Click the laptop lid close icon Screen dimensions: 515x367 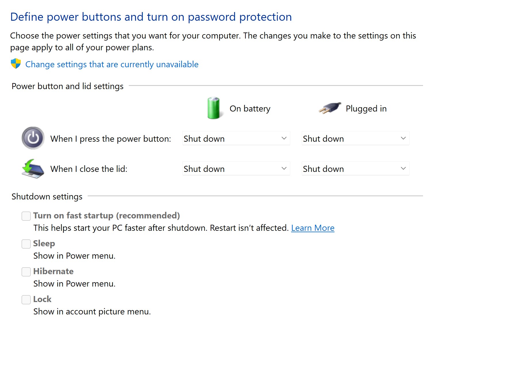pos(33,169)
